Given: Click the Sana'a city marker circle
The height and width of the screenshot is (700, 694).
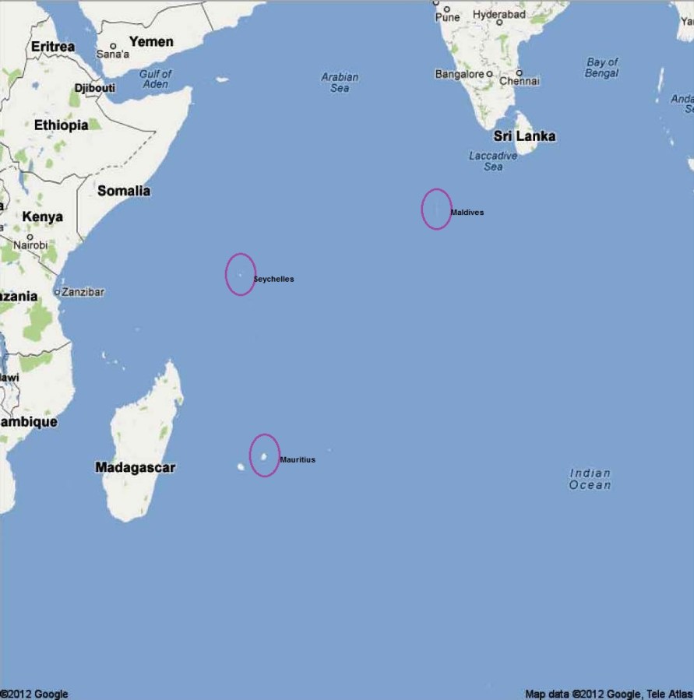Looking at the screenshot, I should tap(113, 46).
